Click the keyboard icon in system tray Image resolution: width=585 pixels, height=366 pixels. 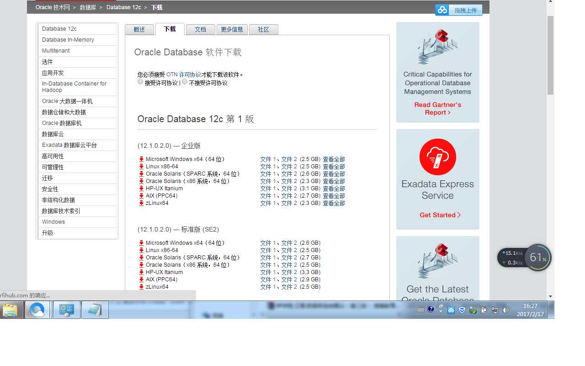click(421, 310)
